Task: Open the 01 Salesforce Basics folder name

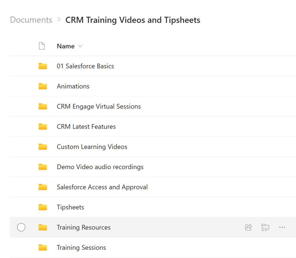Action: tap(85, 66)
